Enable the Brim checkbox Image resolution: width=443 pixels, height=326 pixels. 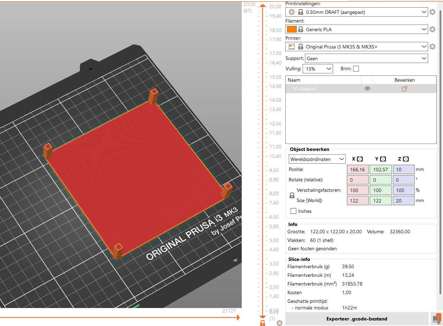coord(356,69)
